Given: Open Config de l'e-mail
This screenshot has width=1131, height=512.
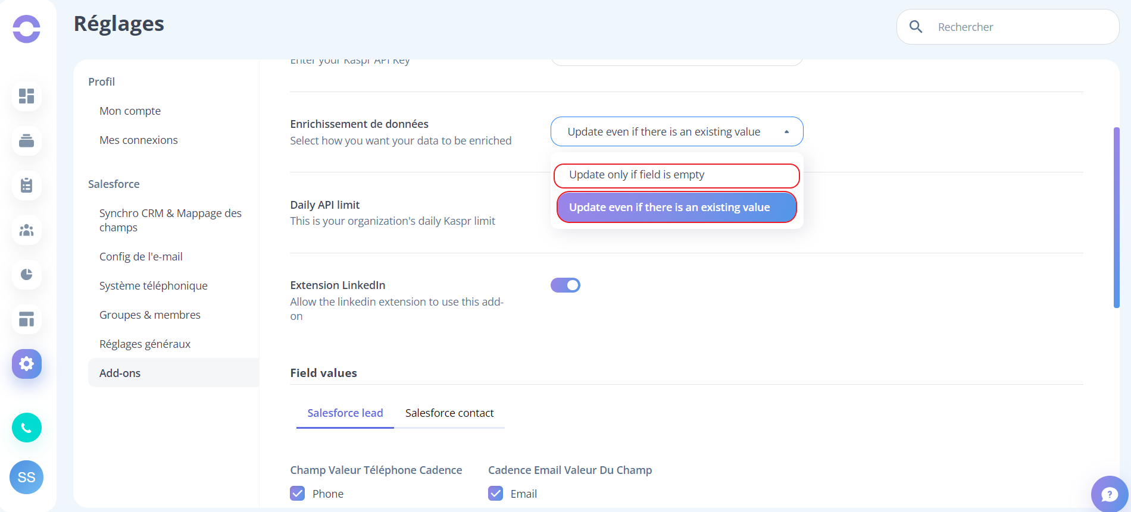Looking at the screenshot, I should (x=141, y=256).
